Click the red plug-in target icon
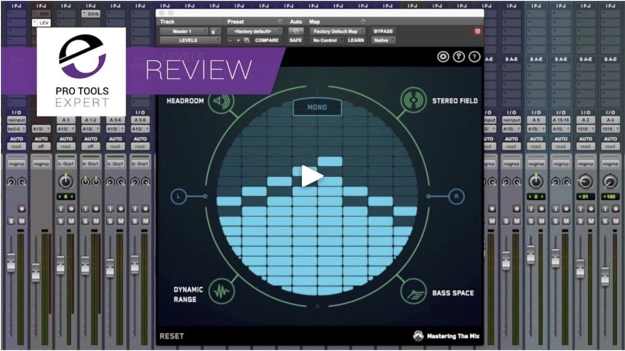Screen dimensions: 625x351 click(x=478, y=31)
